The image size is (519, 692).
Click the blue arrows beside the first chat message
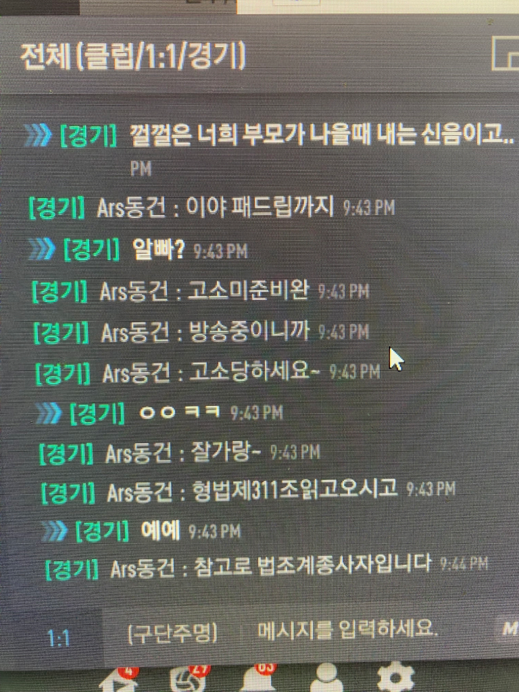[x=38, y=135]
